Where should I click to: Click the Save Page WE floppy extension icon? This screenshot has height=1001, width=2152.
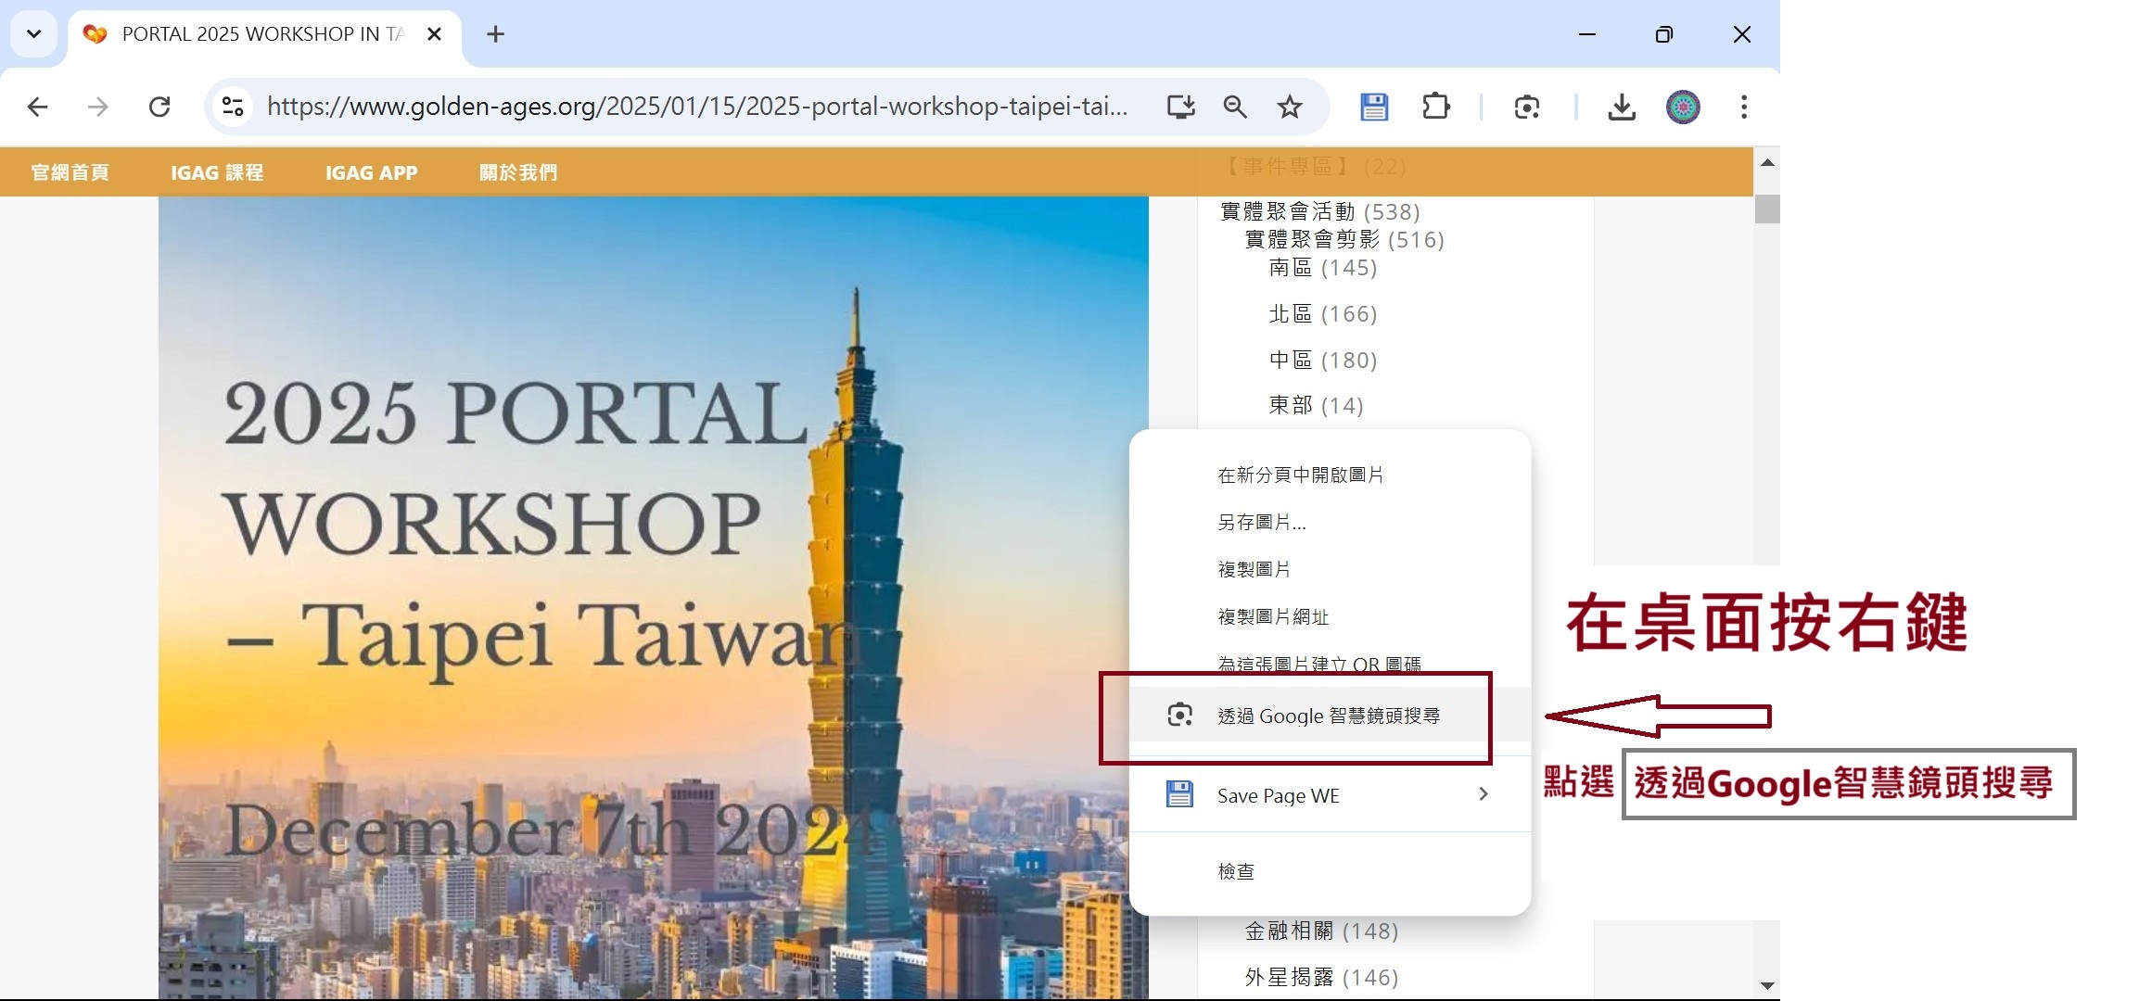1374,107
